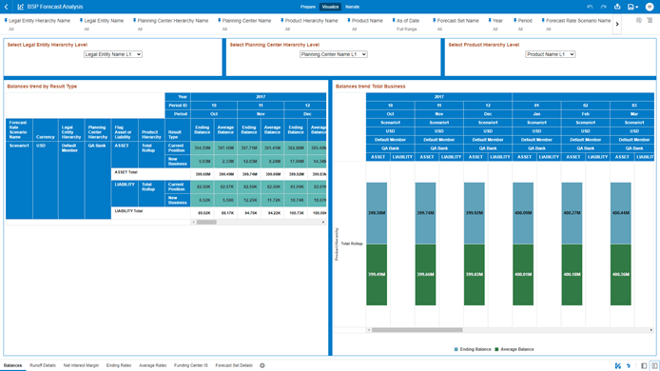
Task: Select the LIABILITY Total row label
Action: point(128,211)
